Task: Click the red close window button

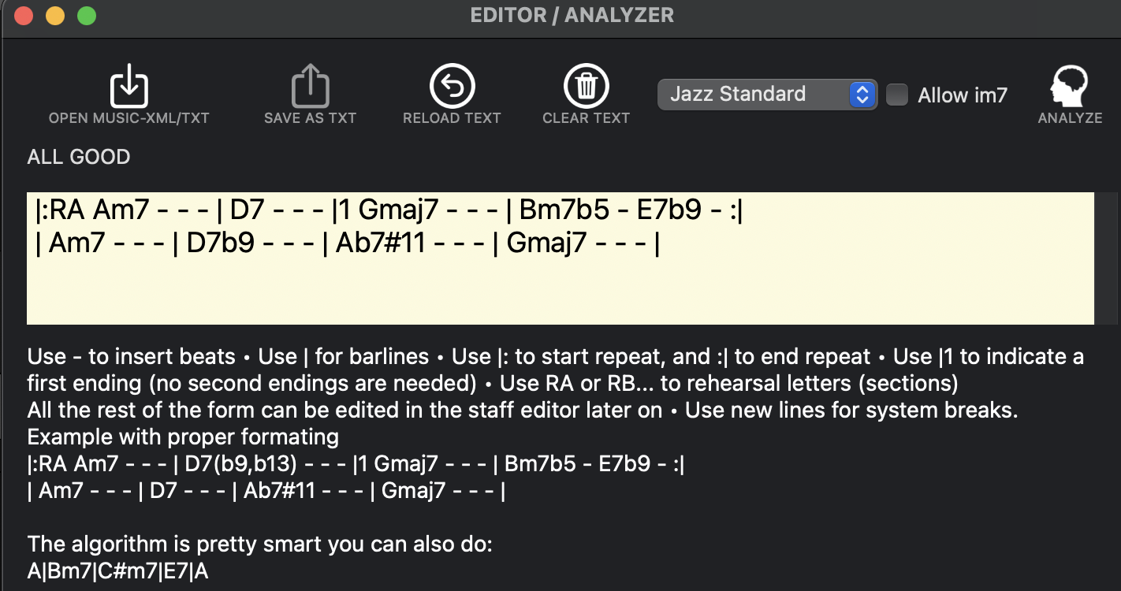Action: tap(24, 16)
